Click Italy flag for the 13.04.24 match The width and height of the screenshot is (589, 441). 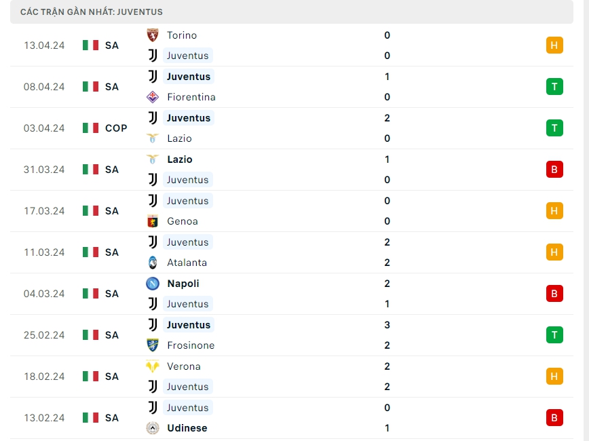point(90,45)
